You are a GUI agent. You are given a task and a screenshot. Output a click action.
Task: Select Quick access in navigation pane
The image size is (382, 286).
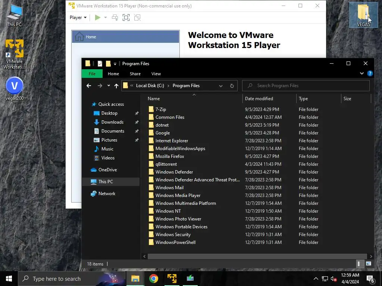coord(111,104)
